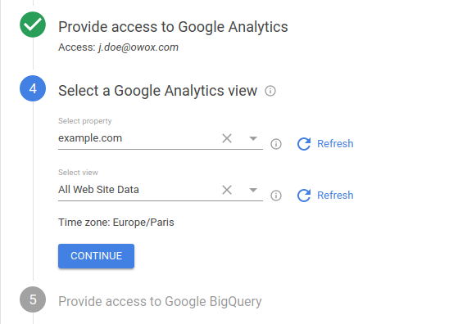Click the refresh arrow icon for property
The height and width of the screenshot is (324, 467).
304,144
